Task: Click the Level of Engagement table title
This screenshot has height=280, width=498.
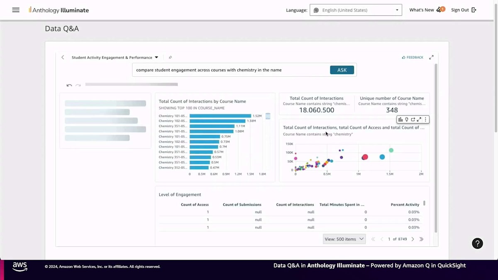Action: coord(180,195)
